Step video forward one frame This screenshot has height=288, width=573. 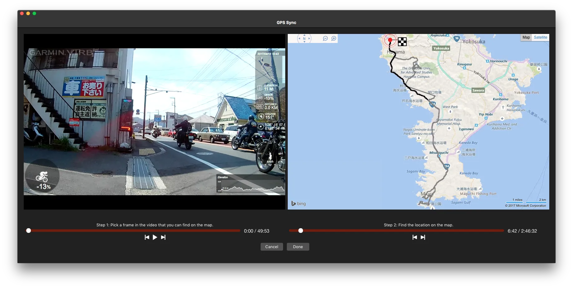click(163, 237)
